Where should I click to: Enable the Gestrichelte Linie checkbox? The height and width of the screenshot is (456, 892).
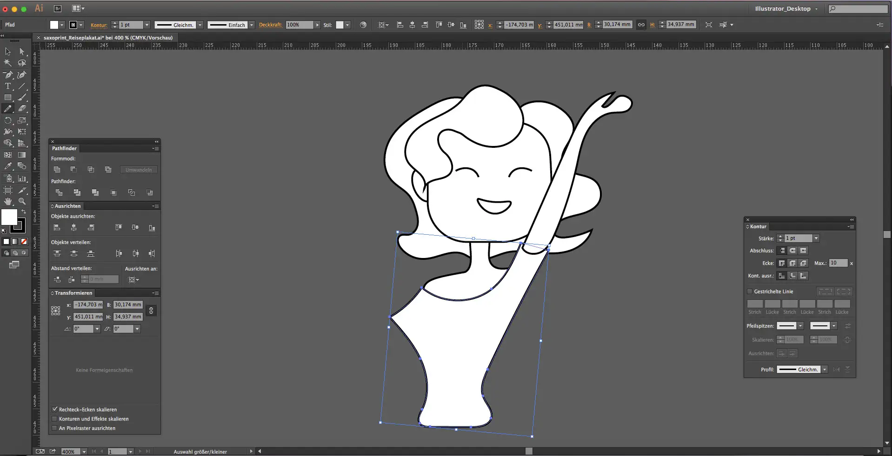pos(750,291)
